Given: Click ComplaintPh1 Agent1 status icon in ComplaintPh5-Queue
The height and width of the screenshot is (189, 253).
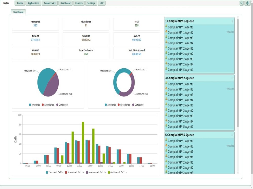Looking at the screenshot, I should pos(166,140).
